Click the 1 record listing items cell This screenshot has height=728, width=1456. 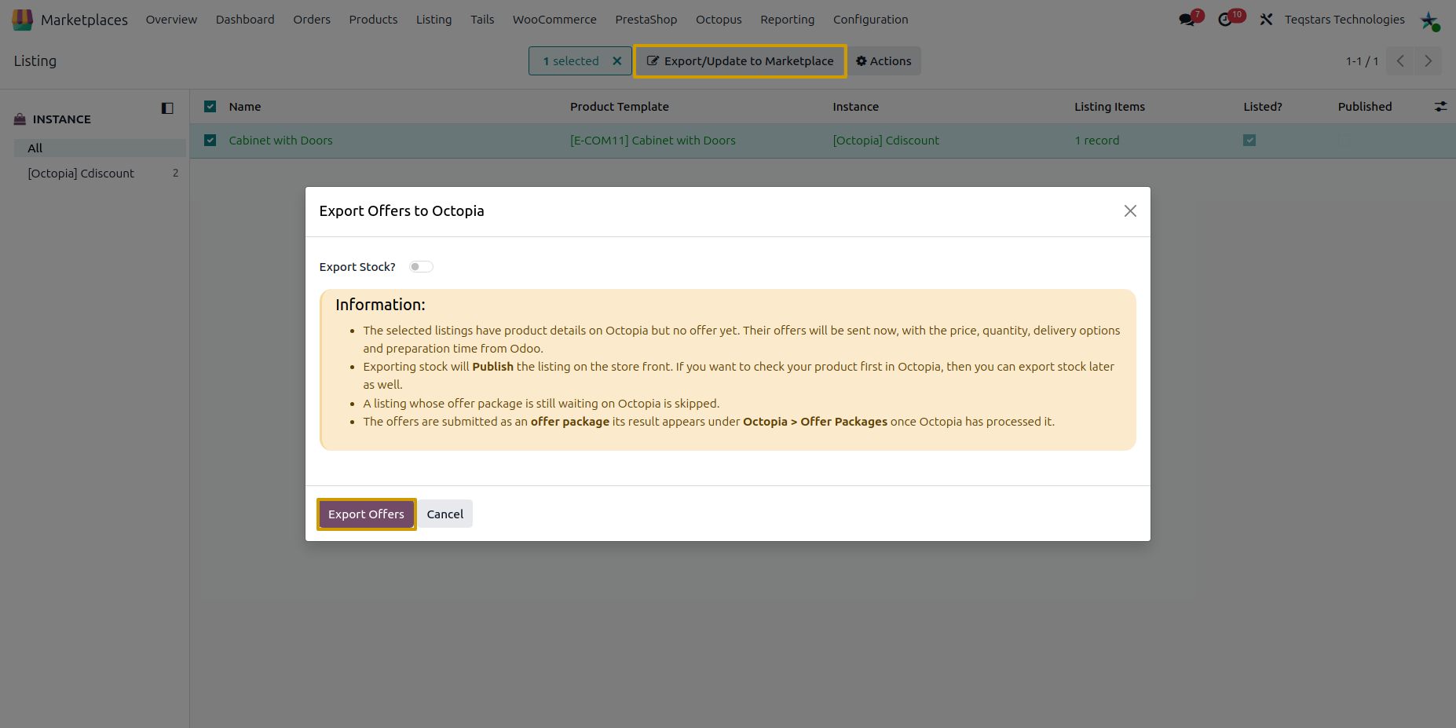pos(1097,141)
